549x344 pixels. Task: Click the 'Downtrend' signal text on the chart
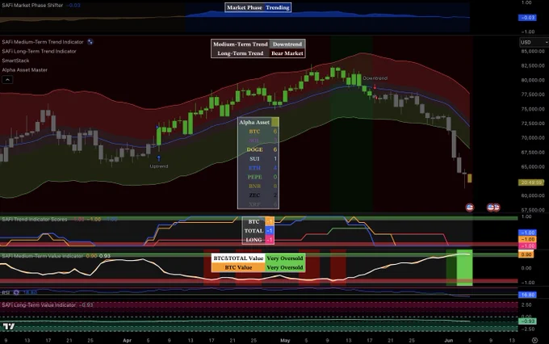point(375,78)
